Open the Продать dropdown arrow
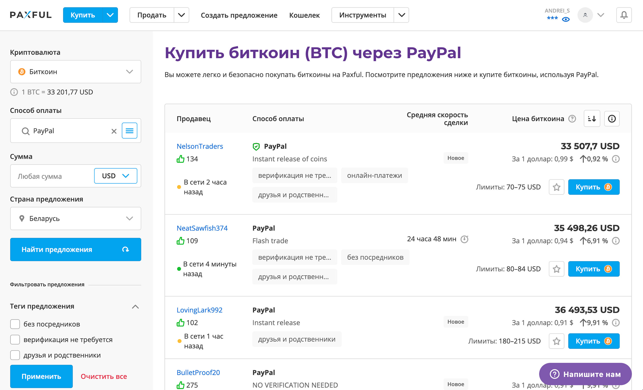The height and width of the screenshot is (390, 643). click(x=181, y=15)
